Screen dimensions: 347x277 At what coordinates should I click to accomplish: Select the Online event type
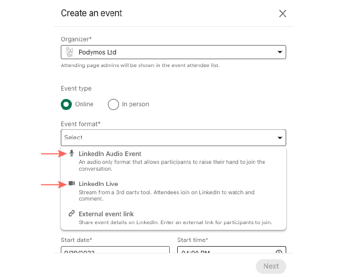pyautogui.click(x=67, y=104)
